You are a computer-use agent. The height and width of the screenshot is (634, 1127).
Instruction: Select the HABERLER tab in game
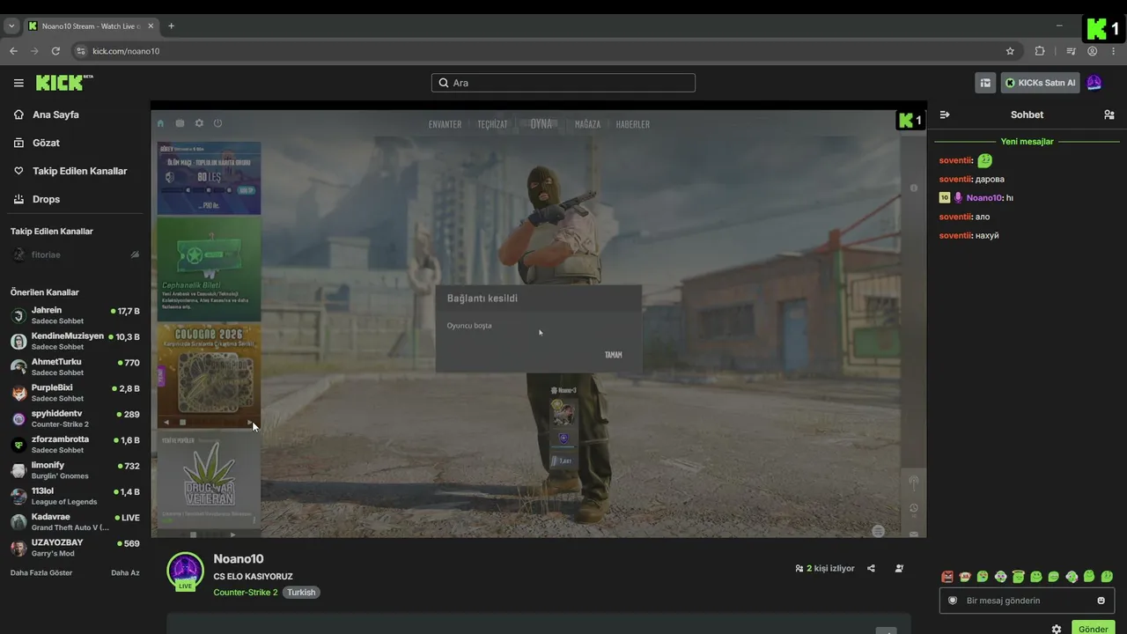click(633, 124)
